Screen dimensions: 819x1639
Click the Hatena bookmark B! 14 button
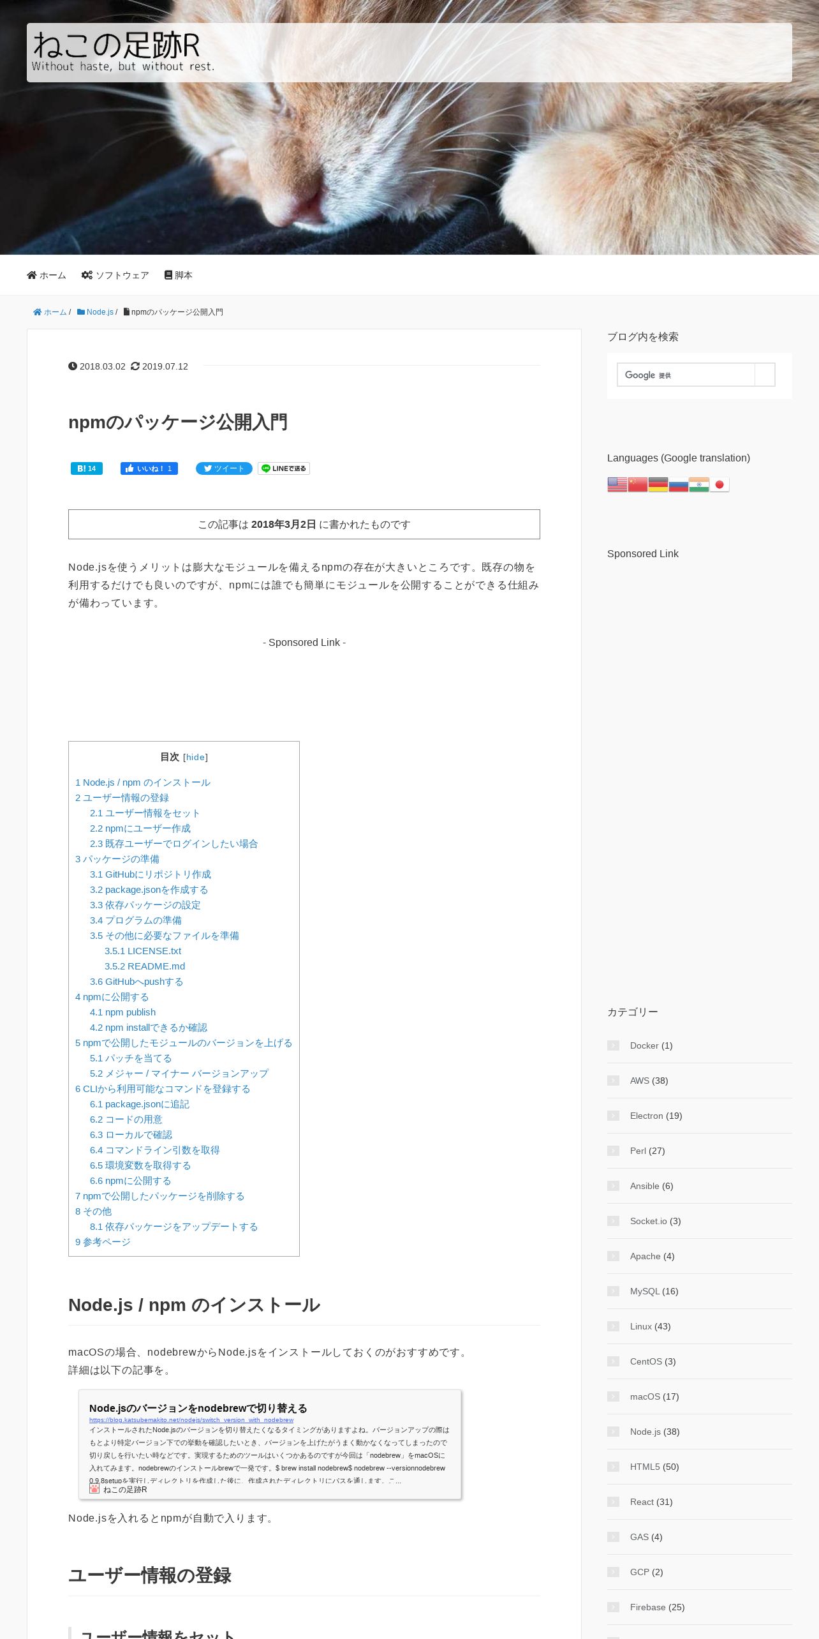point(87,468)
